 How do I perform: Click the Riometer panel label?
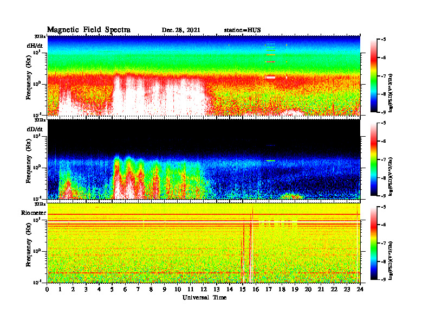point(34,213)
